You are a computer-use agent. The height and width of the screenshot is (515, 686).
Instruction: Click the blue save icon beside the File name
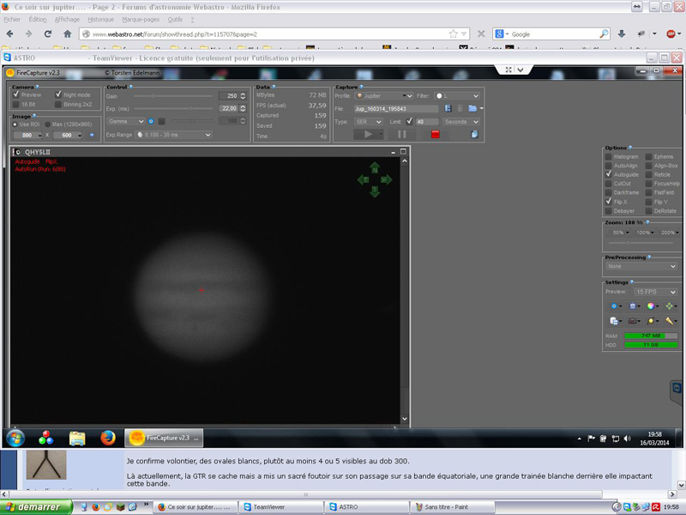pyautogui.click(x=448, y=108)
